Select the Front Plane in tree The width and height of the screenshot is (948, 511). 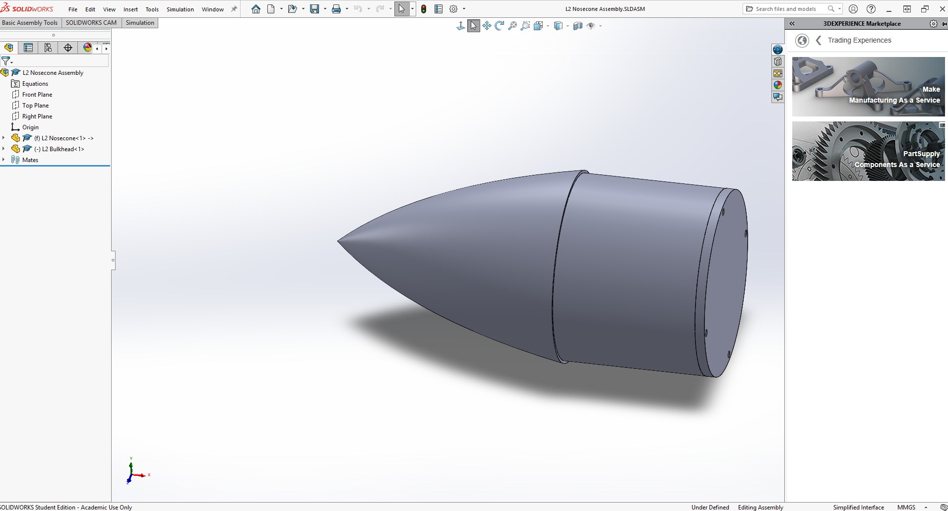pos(32,95)
